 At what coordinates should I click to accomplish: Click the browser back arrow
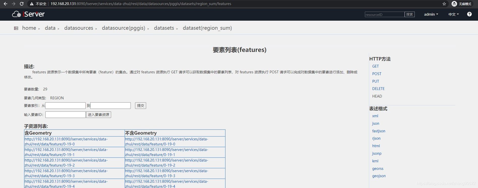coord(5,4)
